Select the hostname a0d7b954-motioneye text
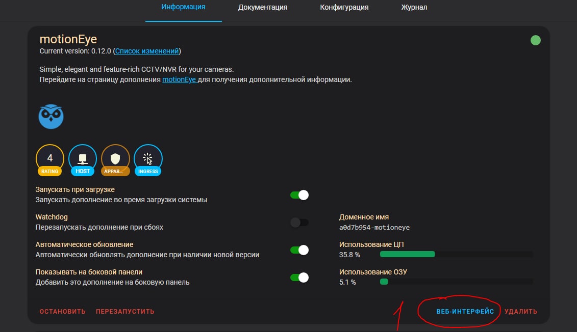The width and height of the screenshot is (577, 332). [374, 227]
